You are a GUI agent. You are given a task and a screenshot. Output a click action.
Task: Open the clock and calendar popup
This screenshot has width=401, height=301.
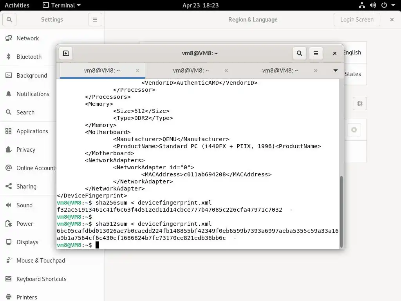[200, 5]
